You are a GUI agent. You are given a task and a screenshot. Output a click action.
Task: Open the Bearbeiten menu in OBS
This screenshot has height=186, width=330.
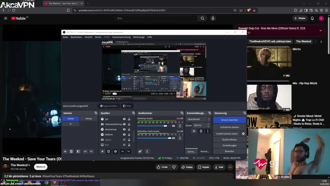pos(76,37)
